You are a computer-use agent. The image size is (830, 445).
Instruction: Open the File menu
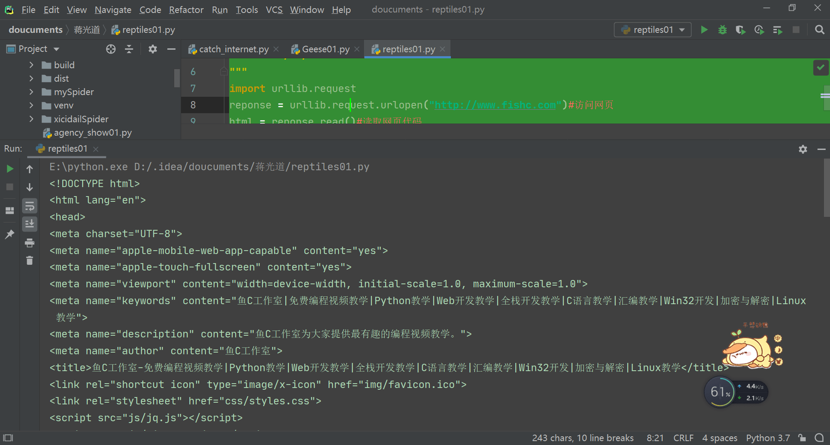pyautogui.click(x=29, y=10)
